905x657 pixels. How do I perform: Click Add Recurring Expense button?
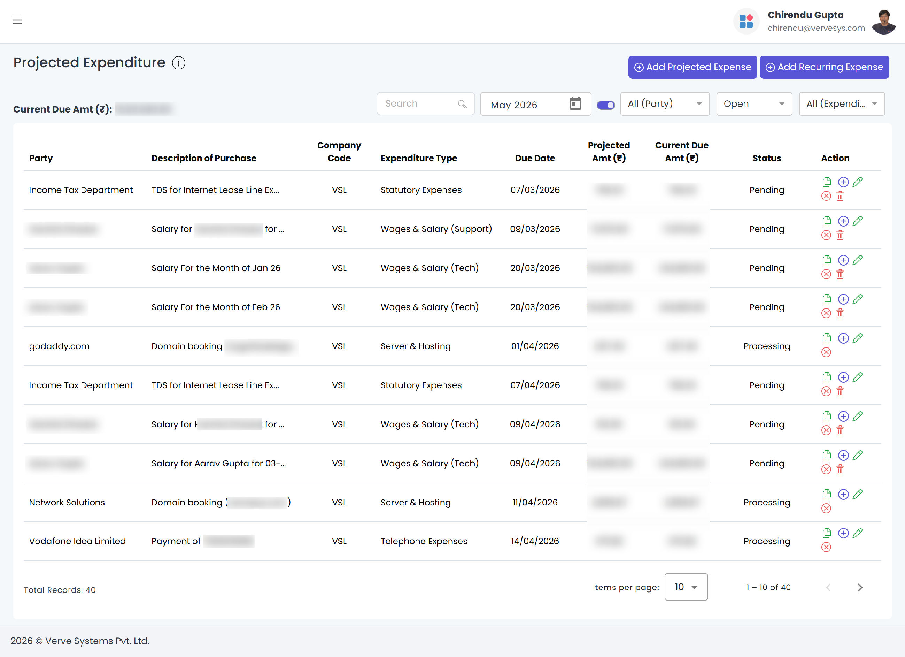coord(824,67)
